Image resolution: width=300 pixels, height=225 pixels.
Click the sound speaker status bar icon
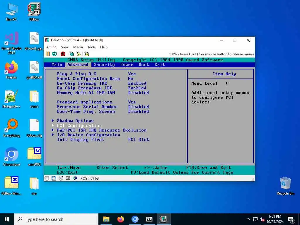(x=75, y=178)
